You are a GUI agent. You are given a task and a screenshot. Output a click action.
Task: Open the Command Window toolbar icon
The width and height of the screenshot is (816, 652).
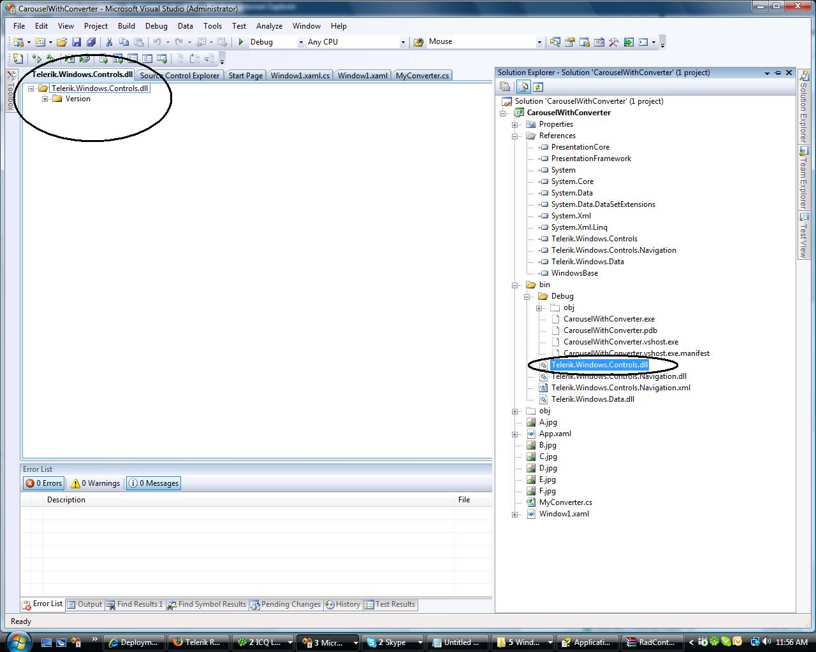pyautogui.click(x=643, y=42)
